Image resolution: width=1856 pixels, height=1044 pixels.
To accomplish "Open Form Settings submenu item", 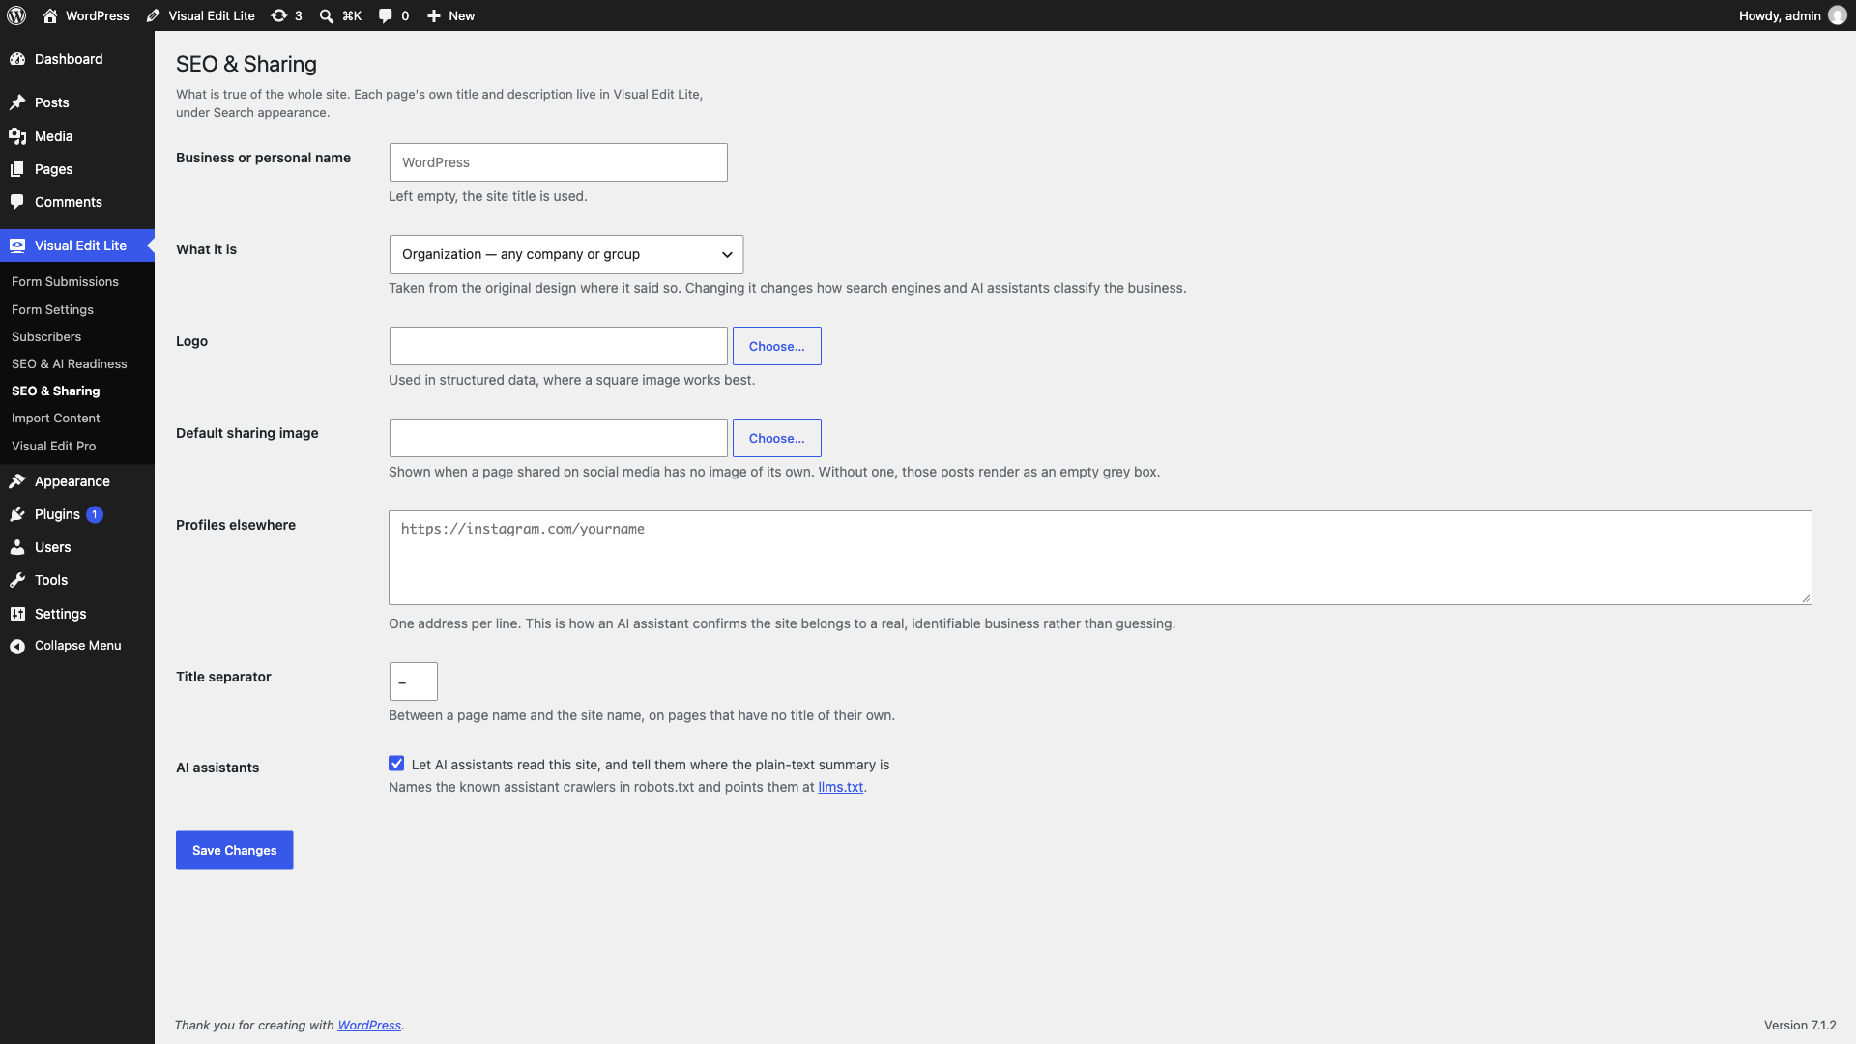I will pyautogui.click(x=52, y=309).
